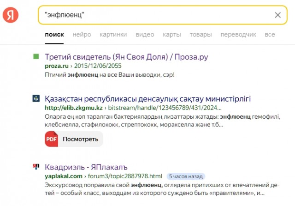Image resolution: width=295 pixels, height=206 pixels.
Task: Open the карты tab
Action: 172,35
